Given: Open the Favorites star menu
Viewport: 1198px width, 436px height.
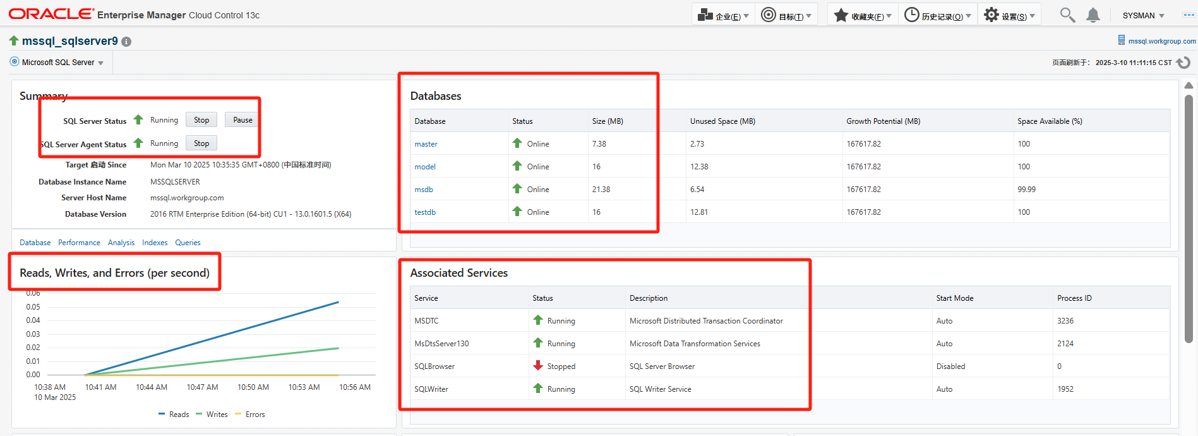Looking at the screenshot, I should (863, 15).
